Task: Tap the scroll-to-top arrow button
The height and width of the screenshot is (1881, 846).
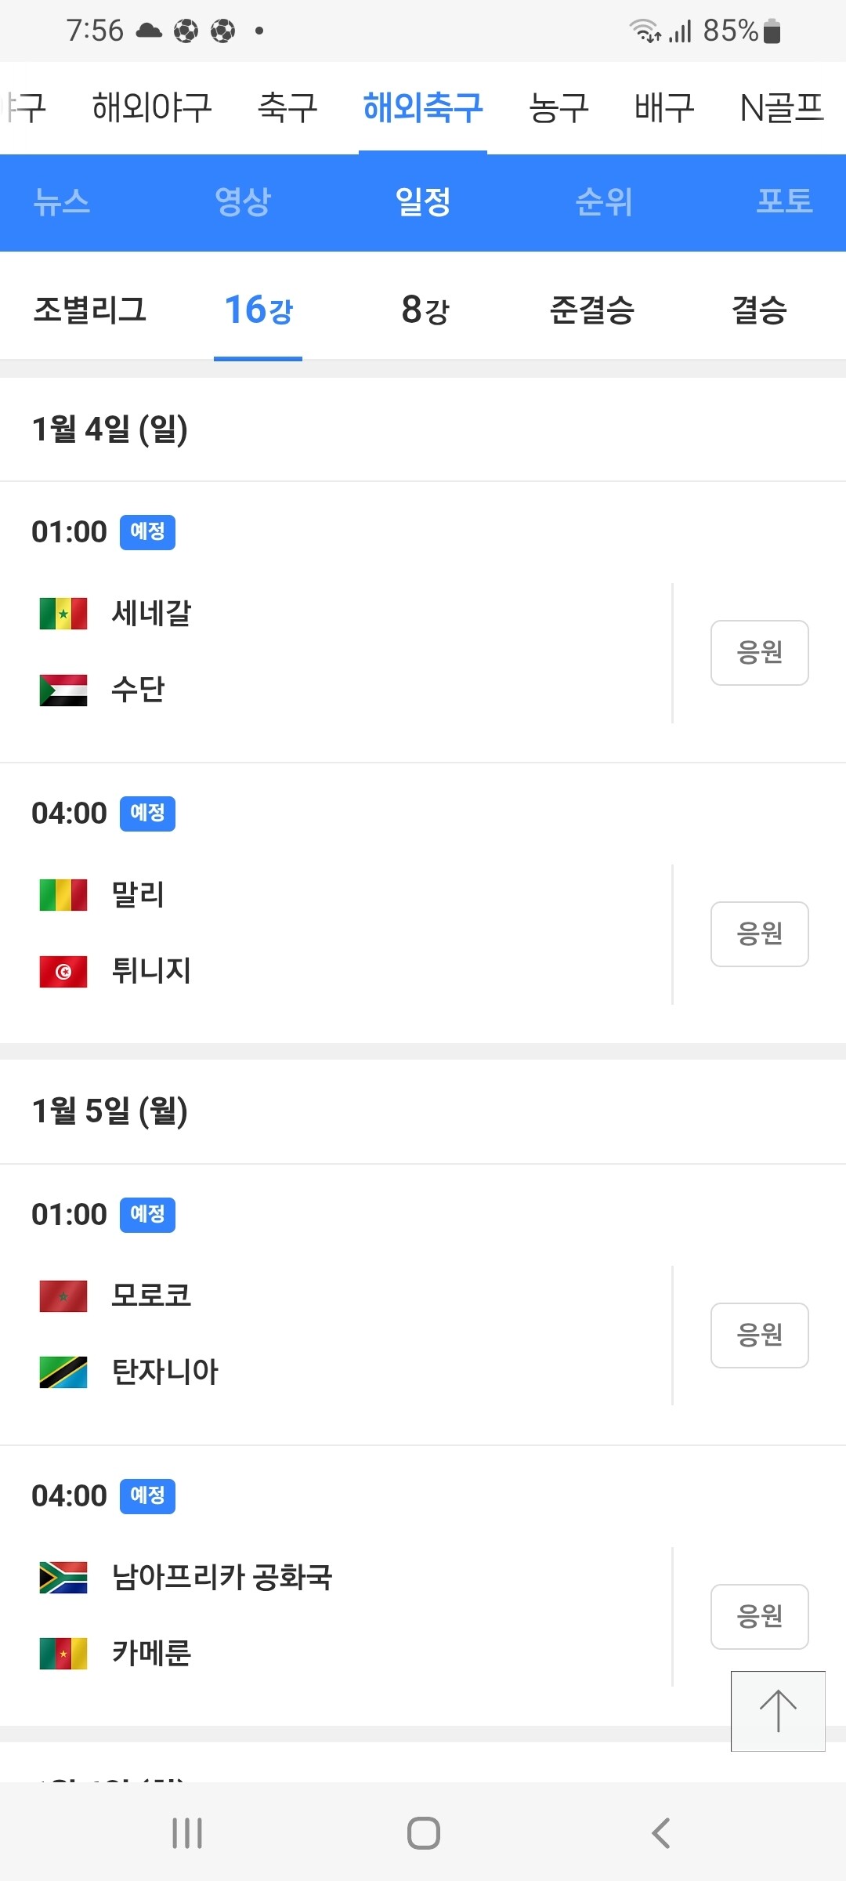Action: (x=777, y=1710)
